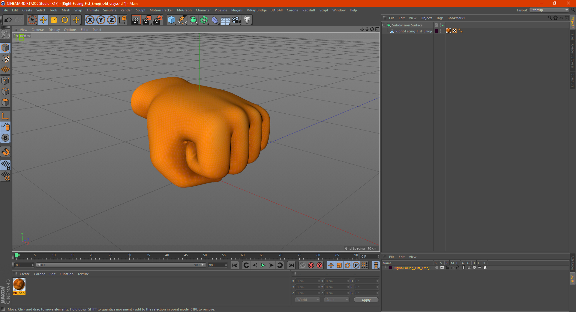576x312 pixels.
Task: Activate the Scale tool
Action: tap(54, 20)
